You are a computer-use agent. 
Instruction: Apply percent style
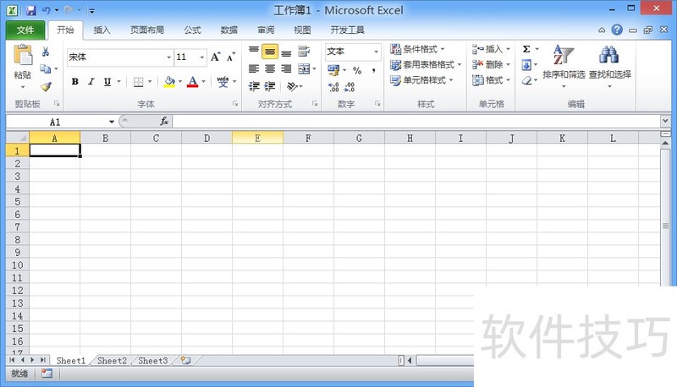pos(357,70)
